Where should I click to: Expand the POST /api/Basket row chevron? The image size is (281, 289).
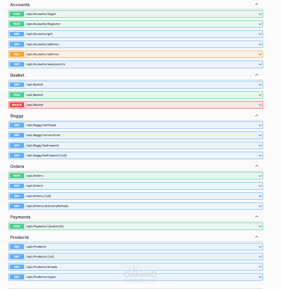tap(260, 95)
